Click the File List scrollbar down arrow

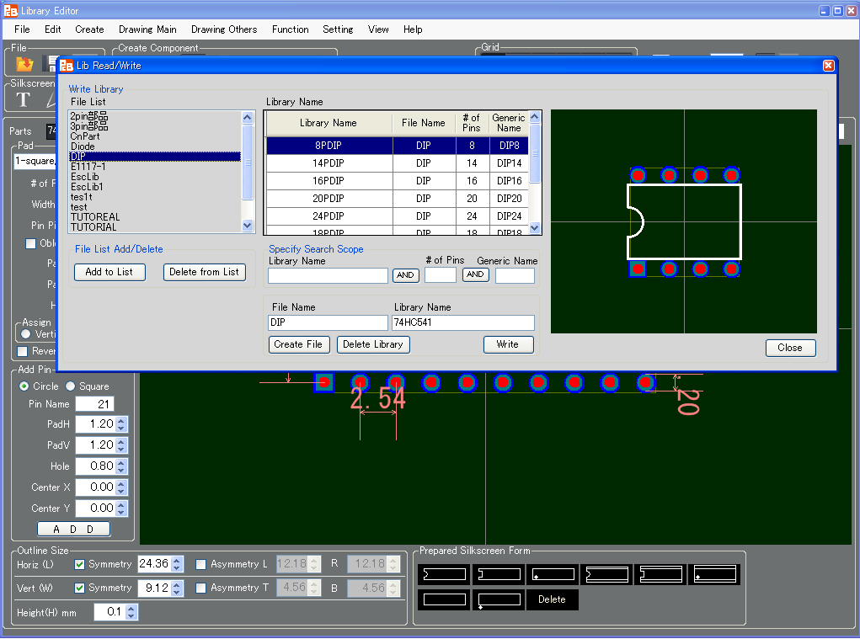coord(248,226)
